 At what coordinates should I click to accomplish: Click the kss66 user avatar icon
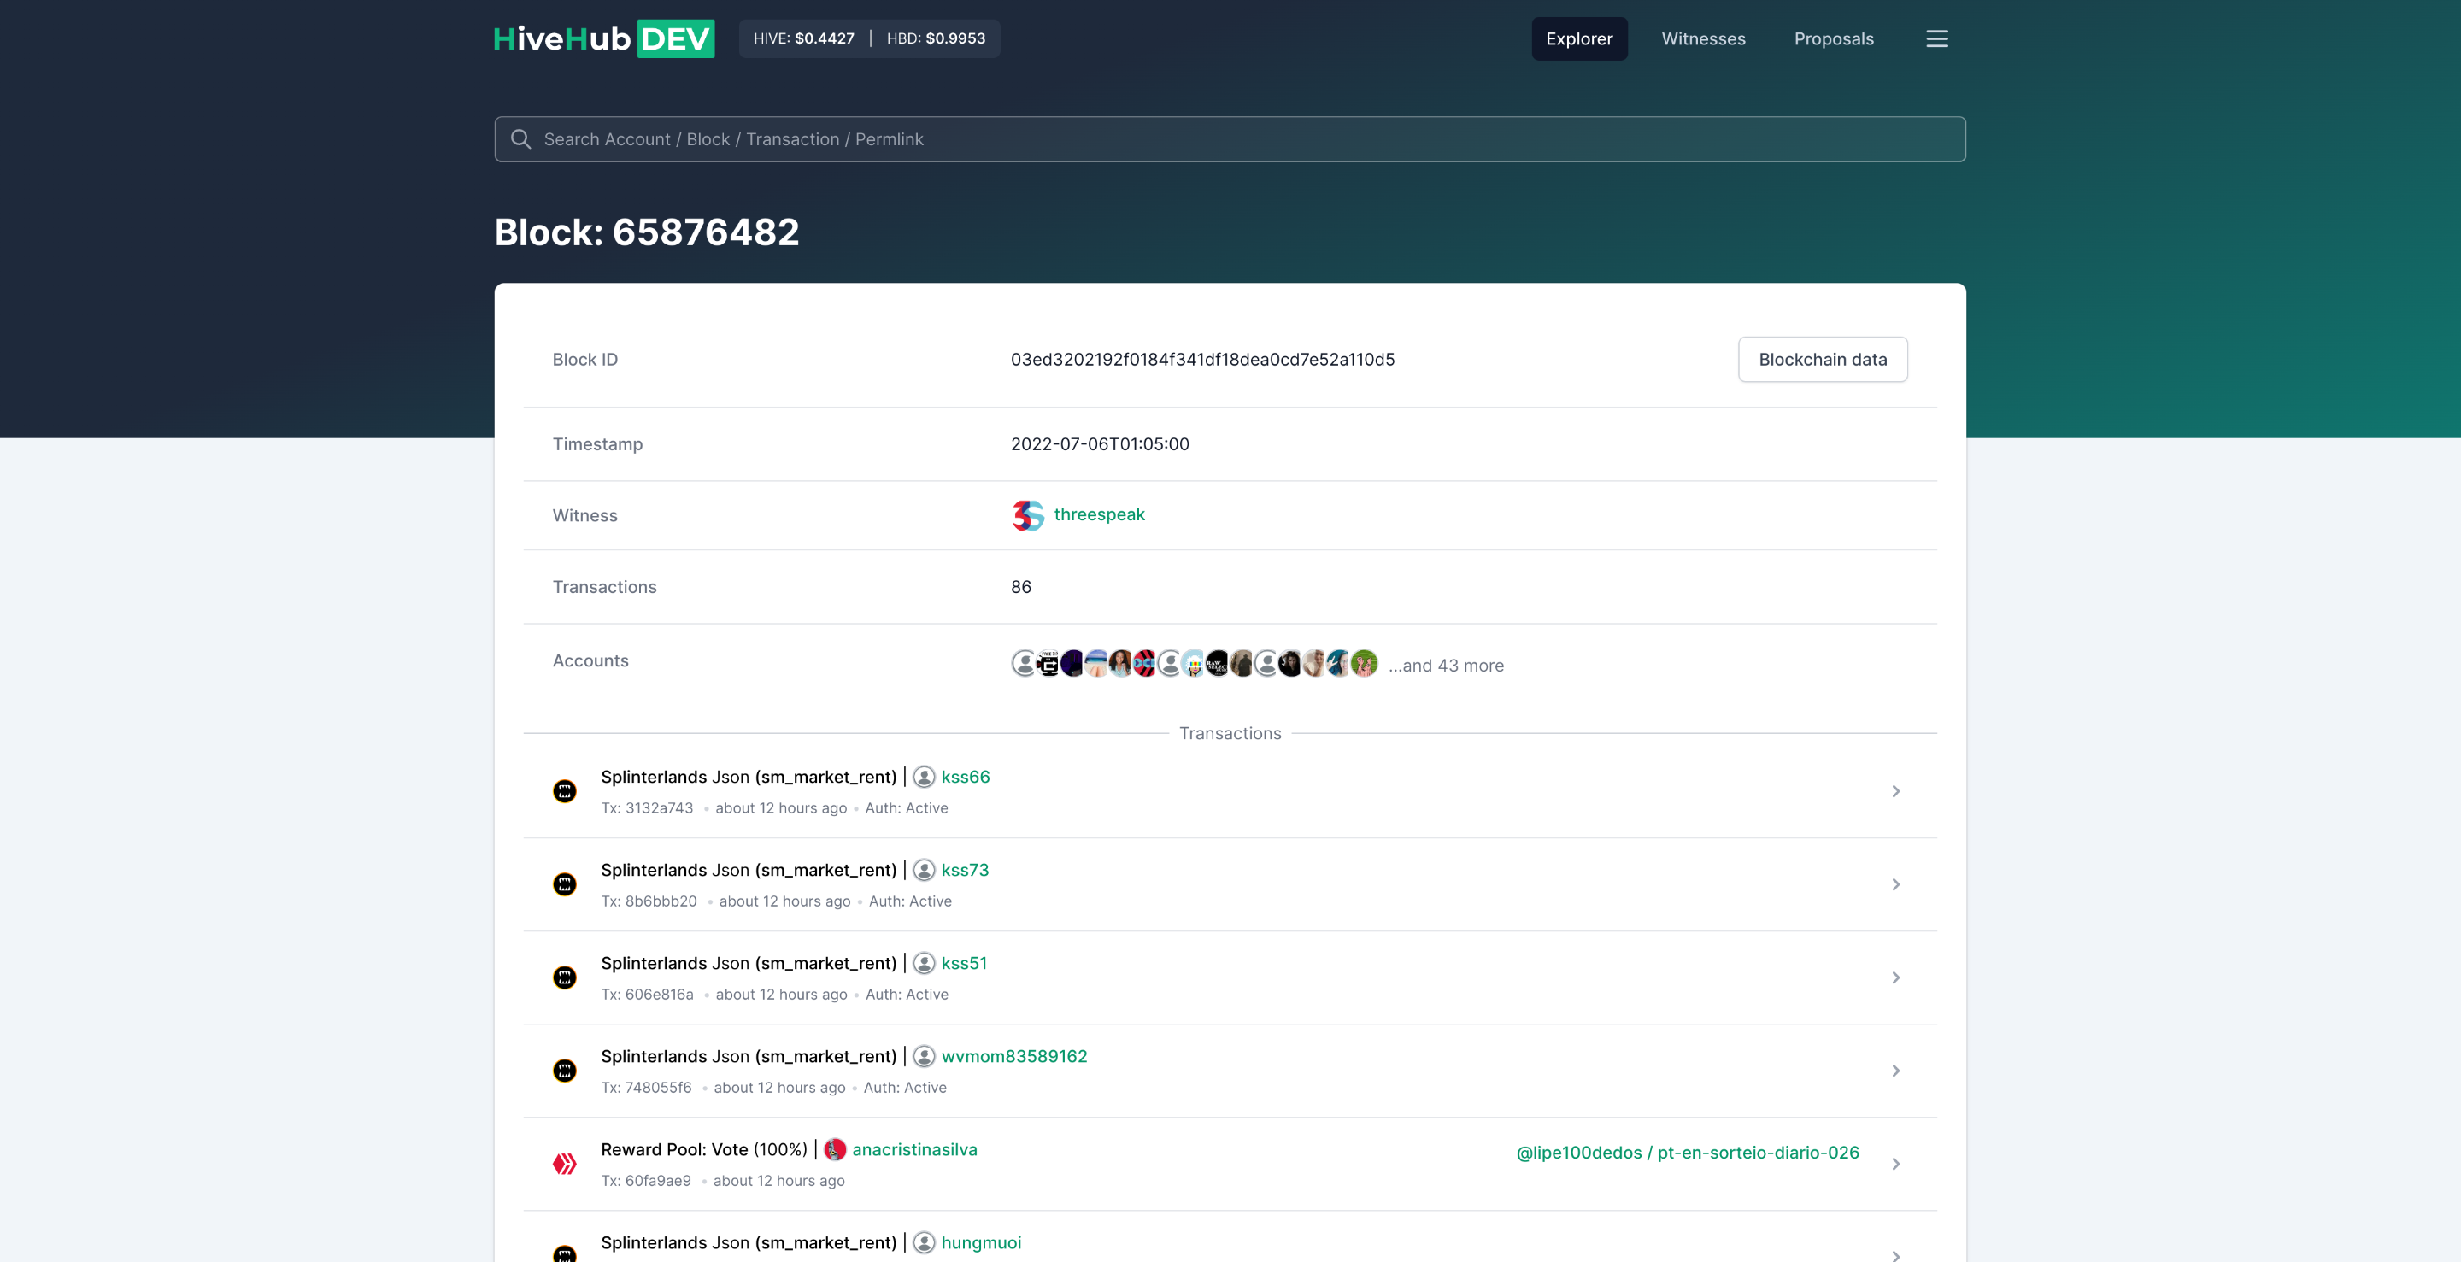(924, 777)
